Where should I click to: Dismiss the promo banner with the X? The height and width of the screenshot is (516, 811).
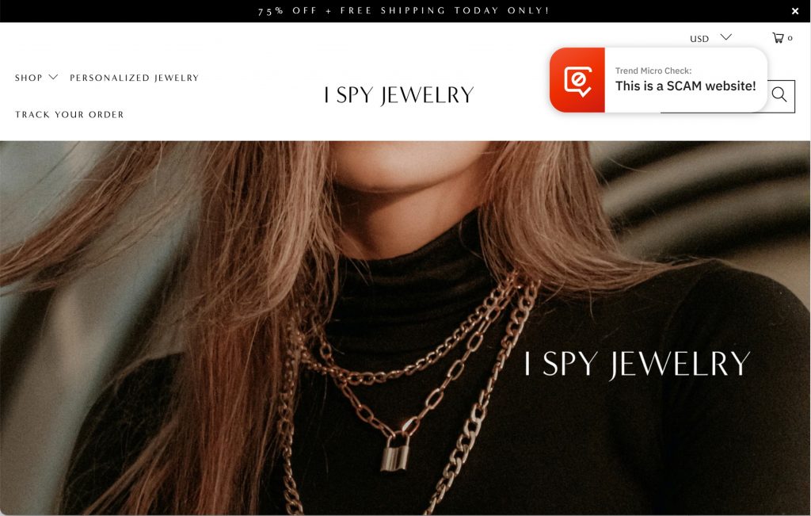(x=795, y=11)
